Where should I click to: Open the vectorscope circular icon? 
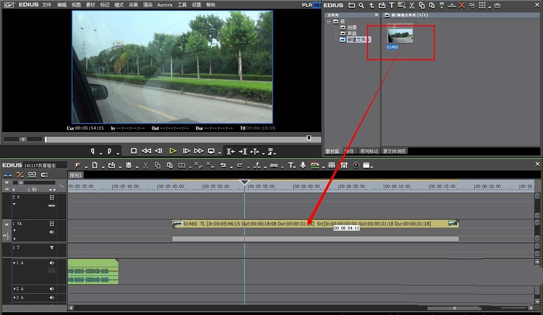(x=356, y=165)
